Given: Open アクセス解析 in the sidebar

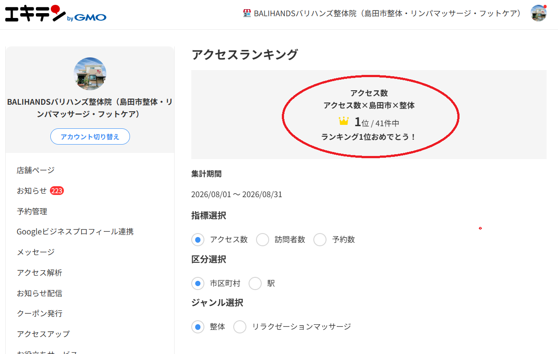Looking at the screenshot, I should tap(39, 273).
